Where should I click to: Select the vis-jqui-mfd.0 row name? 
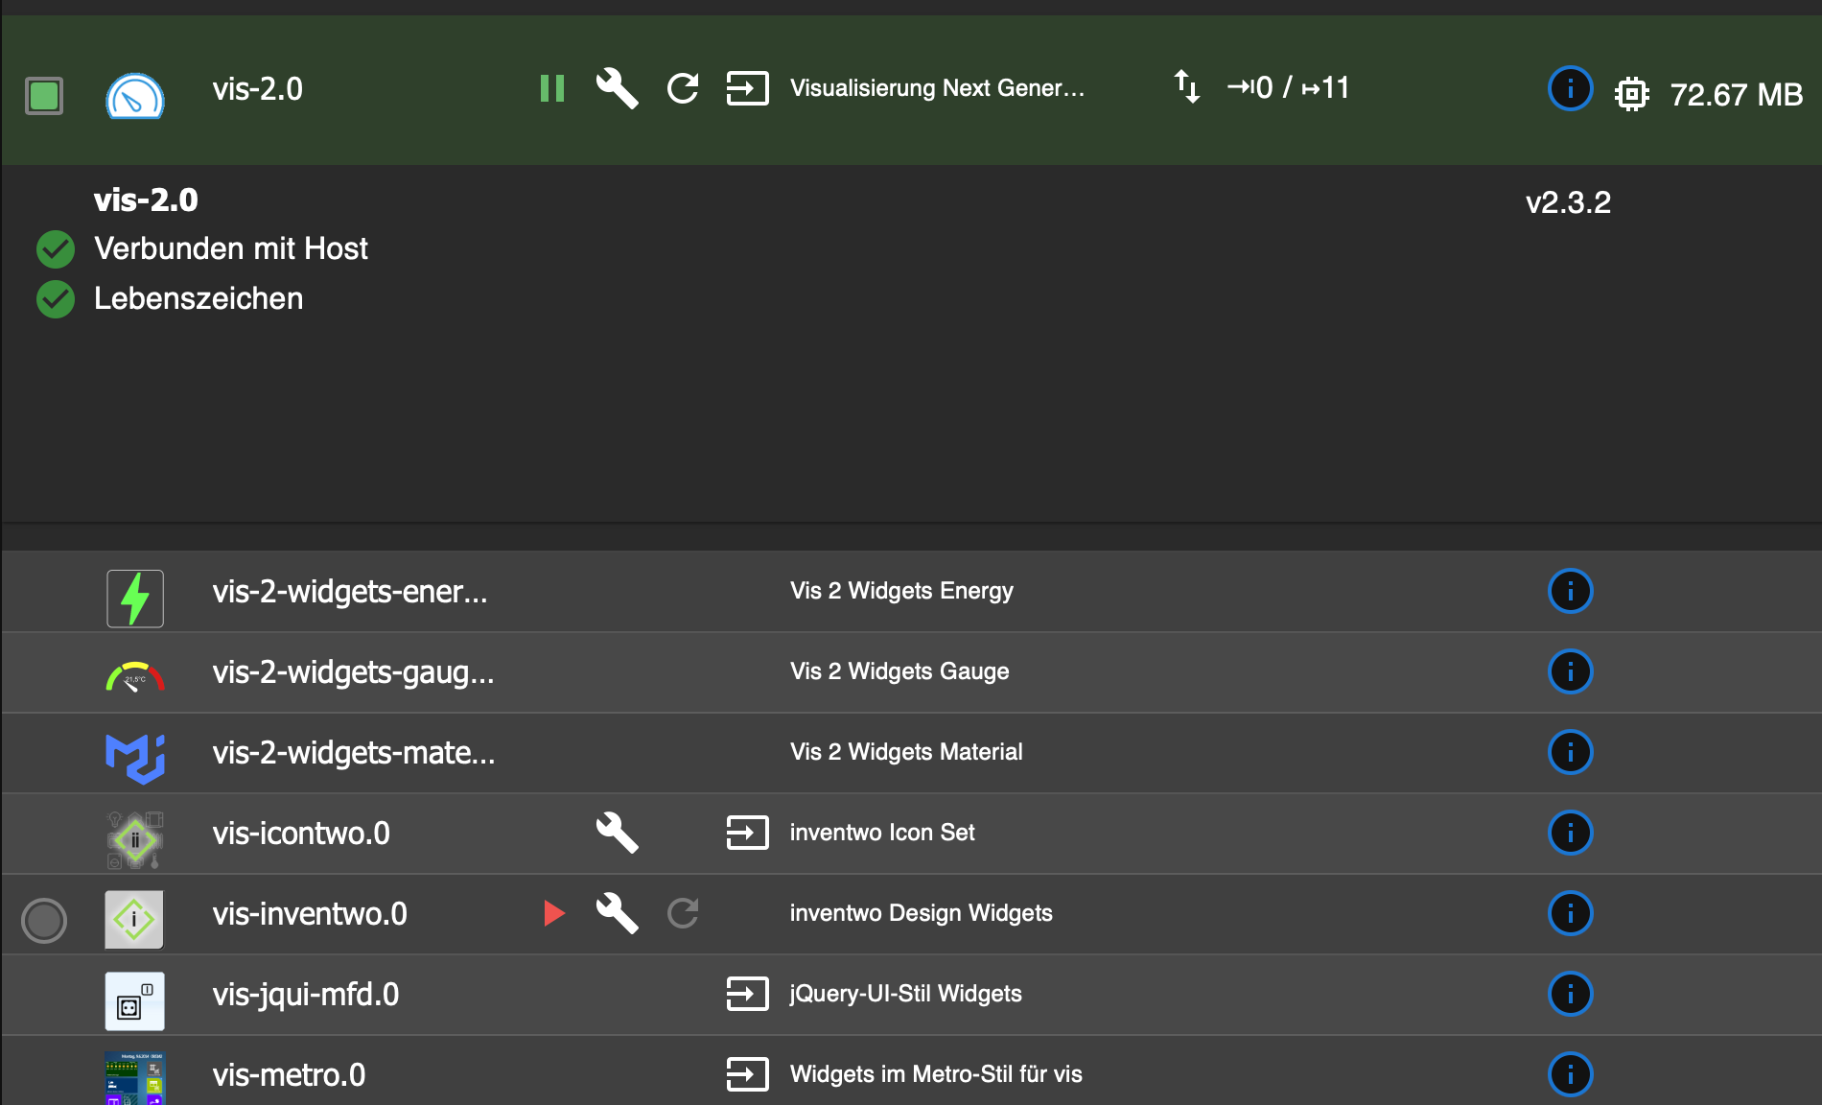[x=306, y=995]
